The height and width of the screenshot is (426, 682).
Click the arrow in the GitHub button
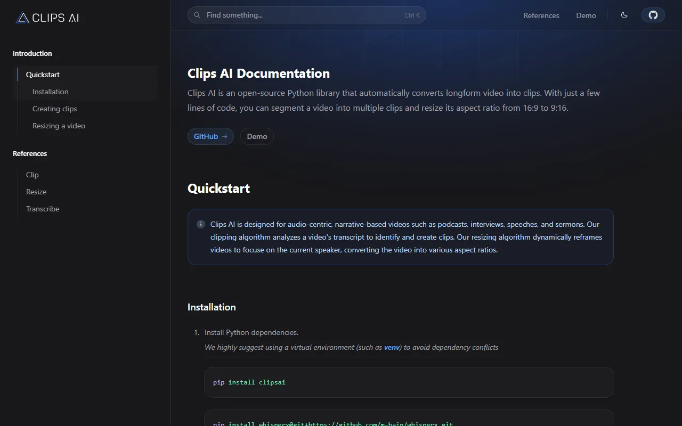point(224,136)
